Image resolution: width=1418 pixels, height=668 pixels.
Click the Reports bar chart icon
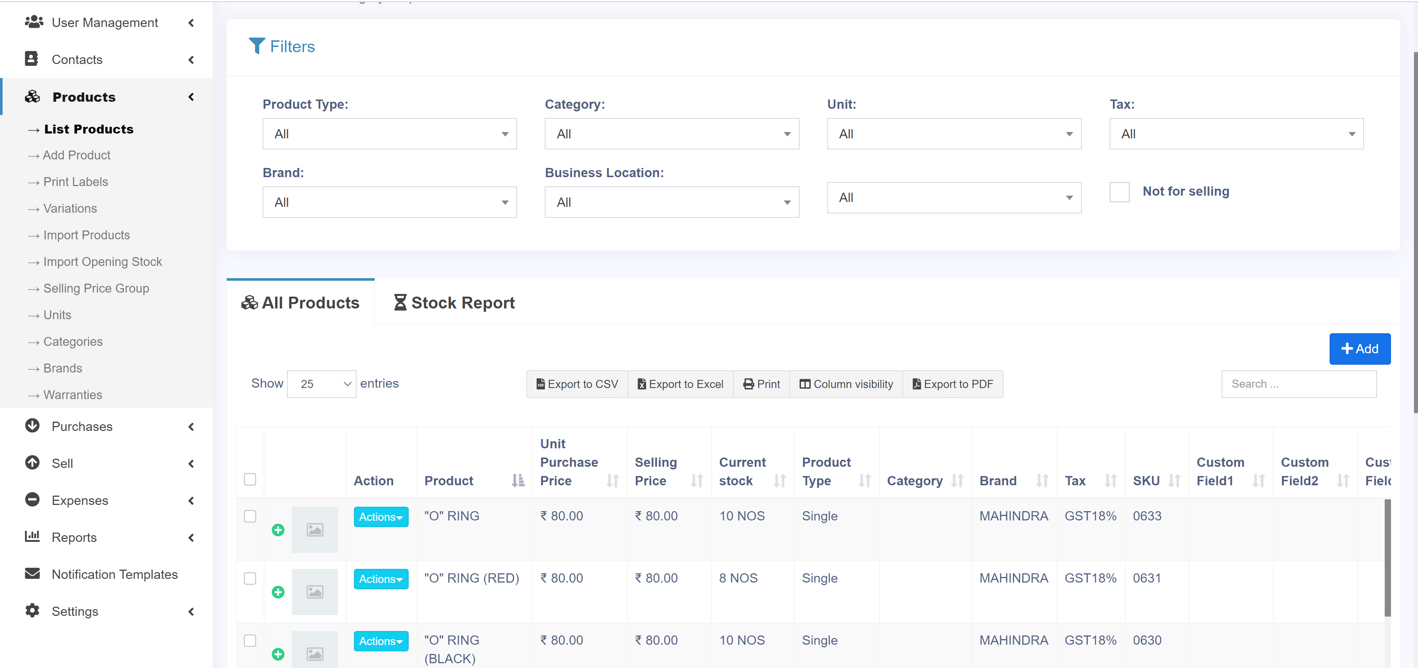click(x=33, y=536)
